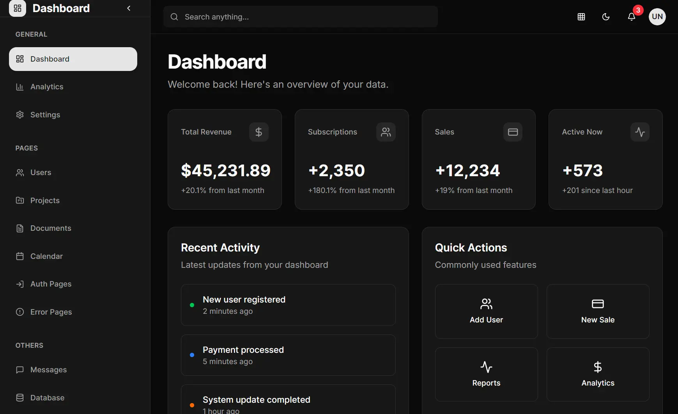Click the Database icon under Others

coord(20,398)
